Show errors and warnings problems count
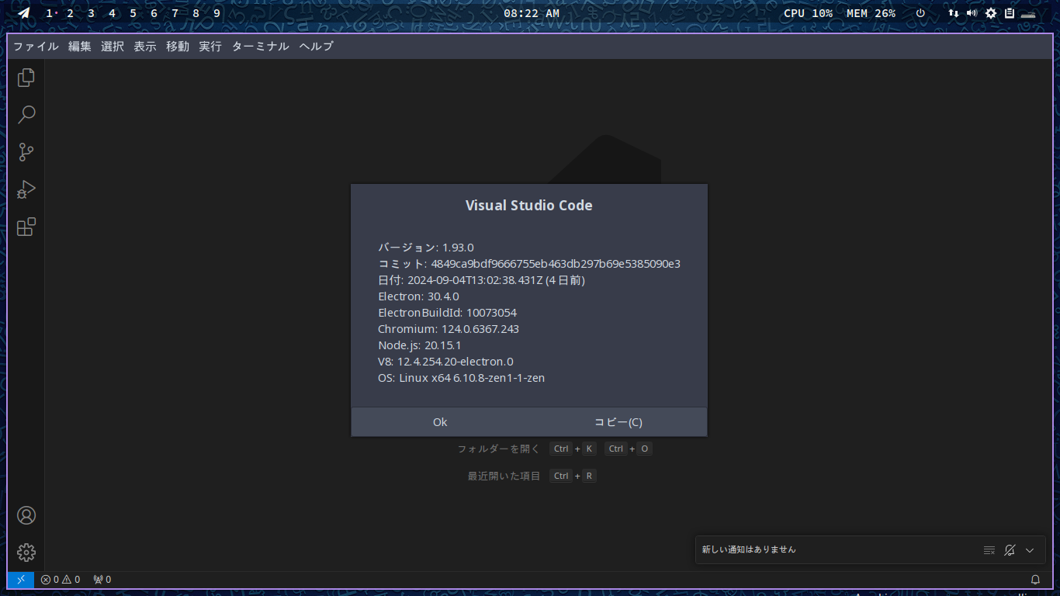The width and height of the screenshot is (1060, 596). click(61, 580)
